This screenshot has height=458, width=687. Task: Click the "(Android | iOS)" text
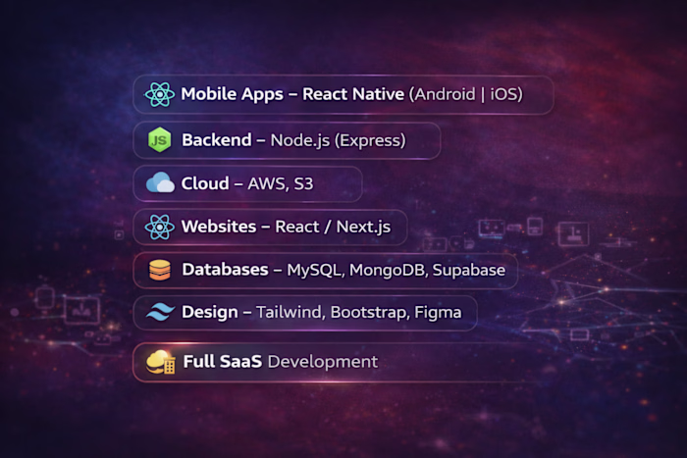466,94
